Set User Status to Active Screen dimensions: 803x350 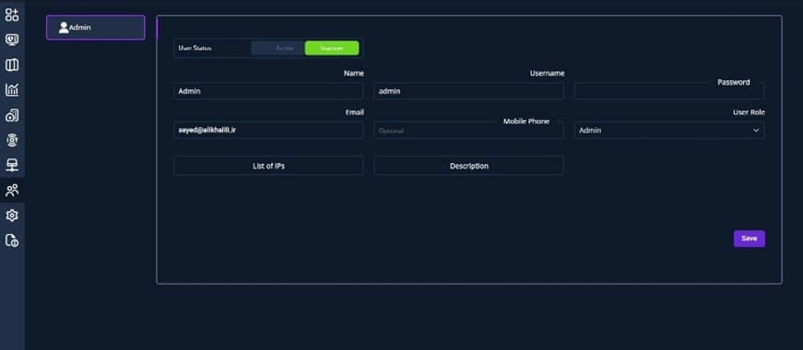coord(278,48)
